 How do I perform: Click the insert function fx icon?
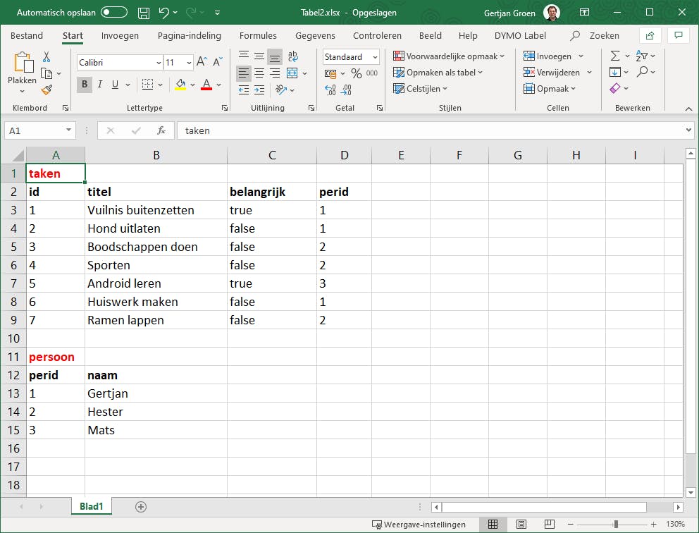(161, 130)
